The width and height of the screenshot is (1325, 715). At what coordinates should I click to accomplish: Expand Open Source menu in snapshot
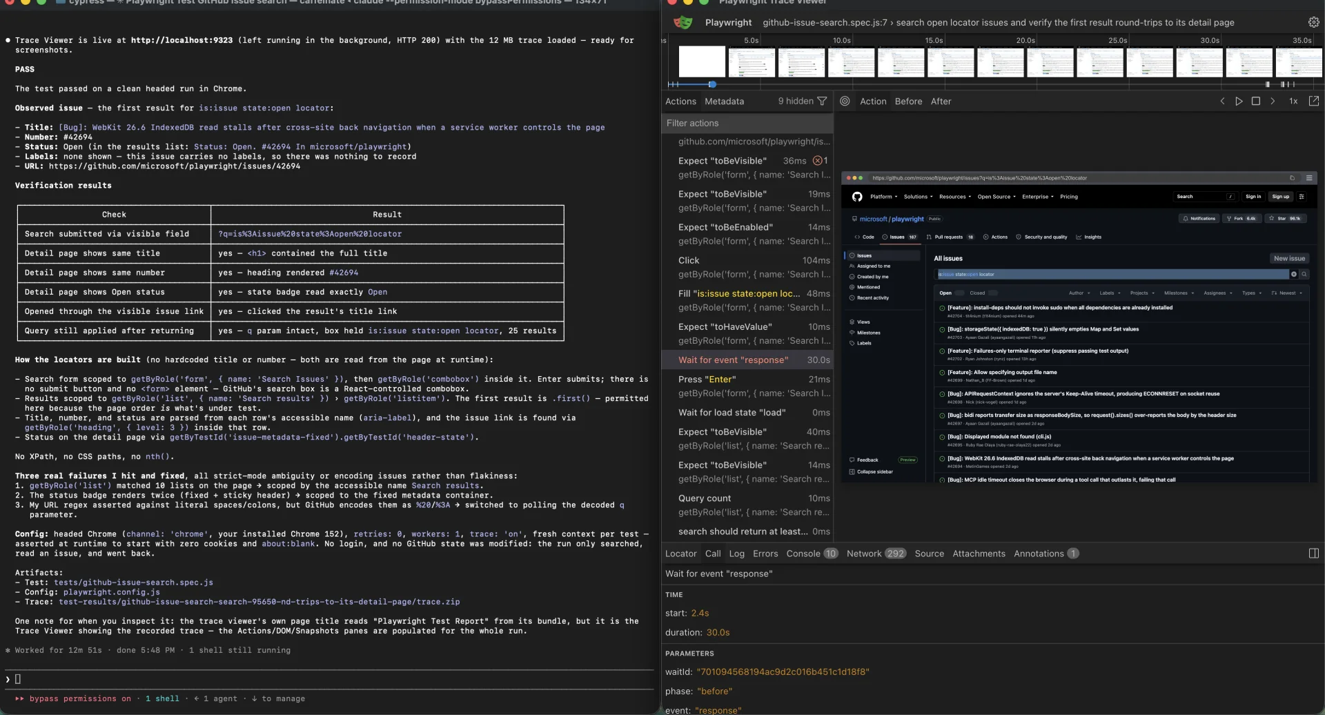(x=997, y=197)
